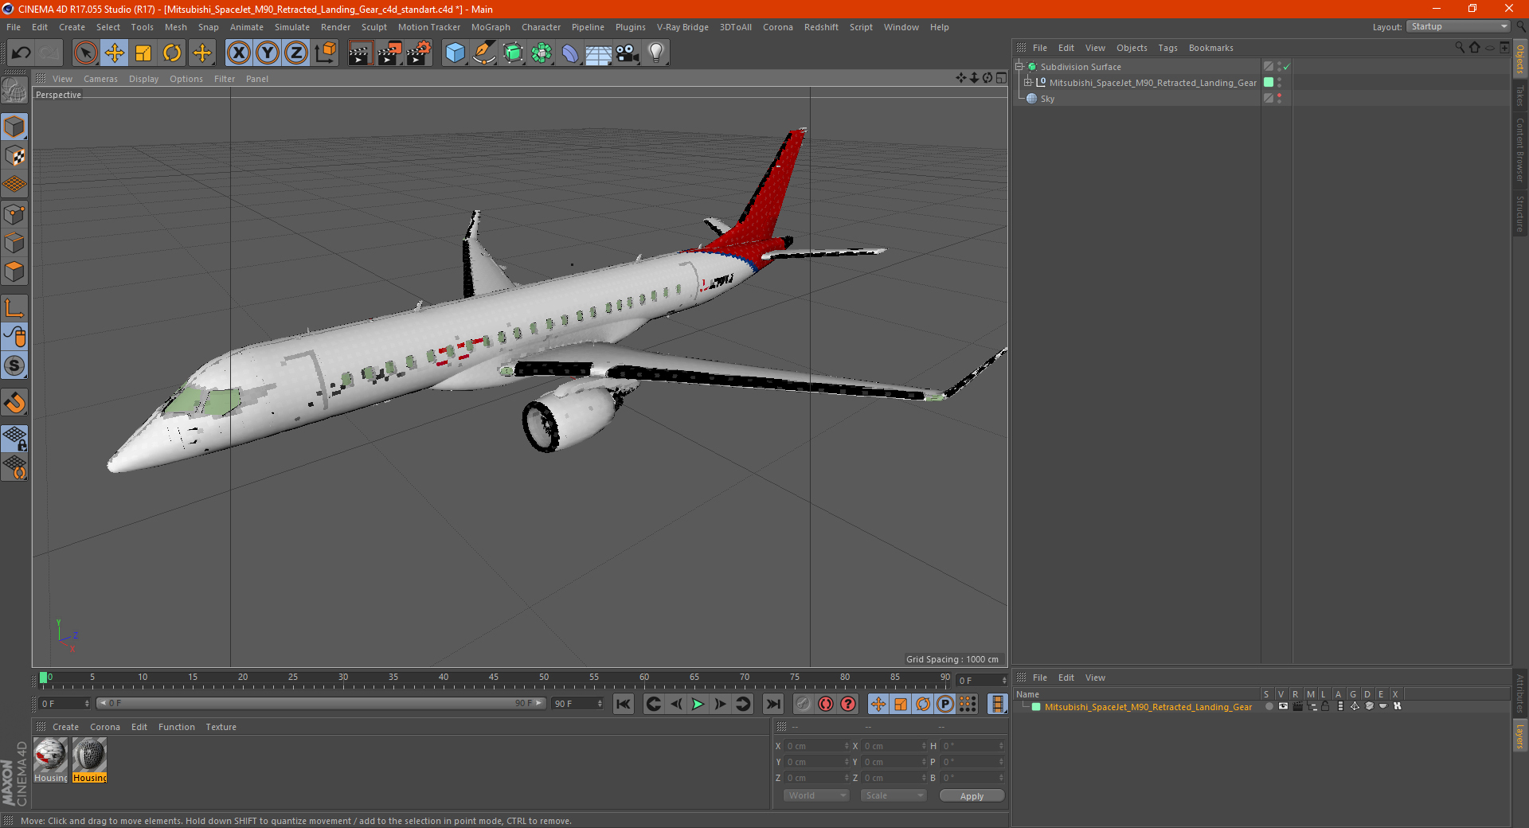Click Mitsubishi_SpaceJet layer color swatch
Viewport: 1529px width, 828px height.
[1036, 707]
